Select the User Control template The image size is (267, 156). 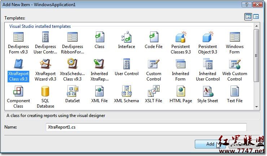127,67
